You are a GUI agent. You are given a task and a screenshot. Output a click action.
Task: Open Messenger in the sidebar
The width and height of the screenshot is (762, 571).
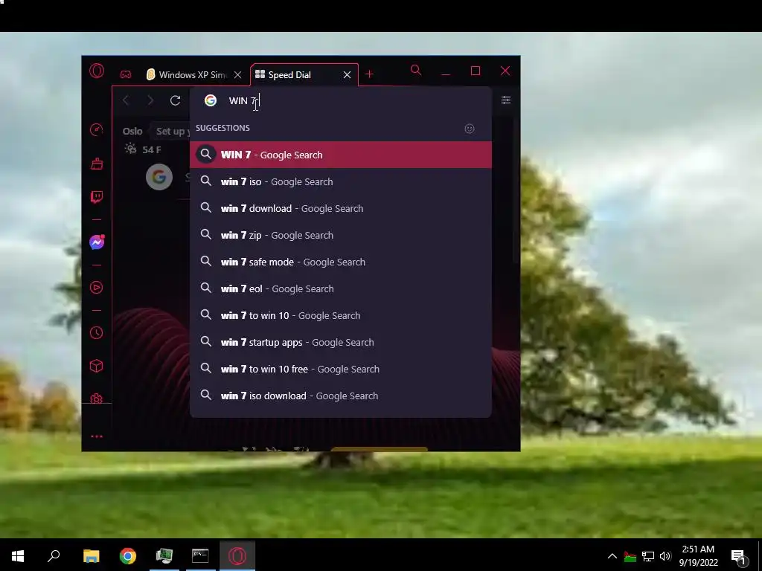(97, 242)
